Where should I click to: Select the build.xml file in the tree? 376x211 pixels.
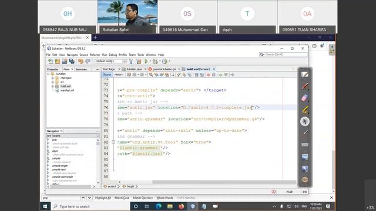point(65,86)
